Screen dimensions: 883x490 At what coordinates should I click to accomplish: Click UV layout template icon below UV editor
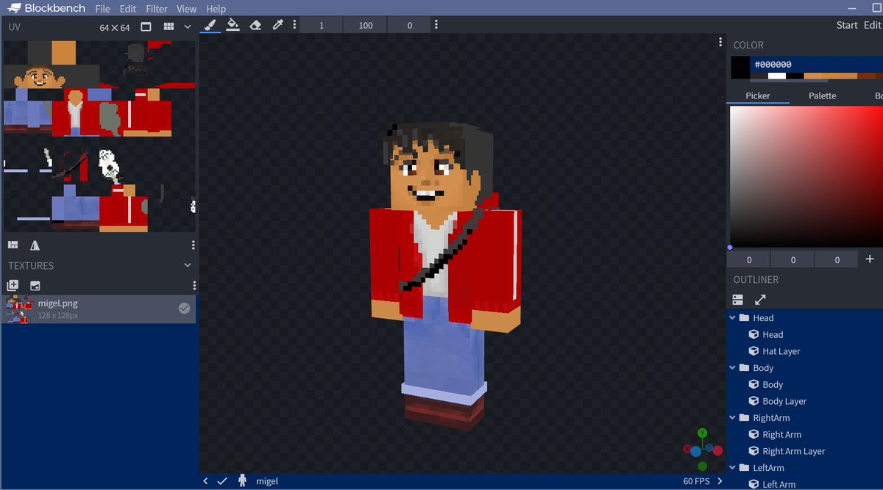point(13,245)
